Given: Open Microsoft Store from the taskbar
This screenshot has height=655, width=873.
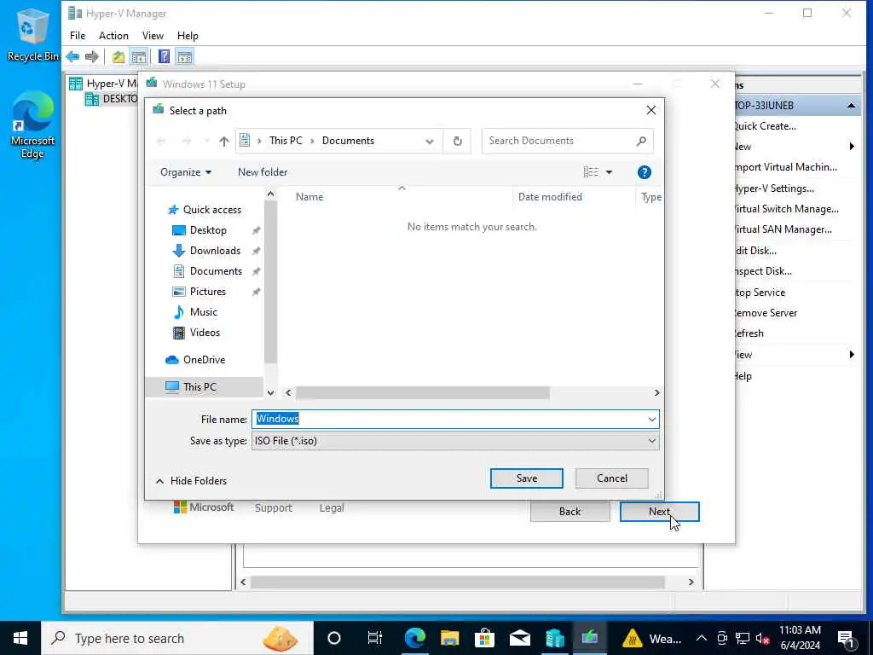Looking at the screenshot, I should click(x=485, y=638).
